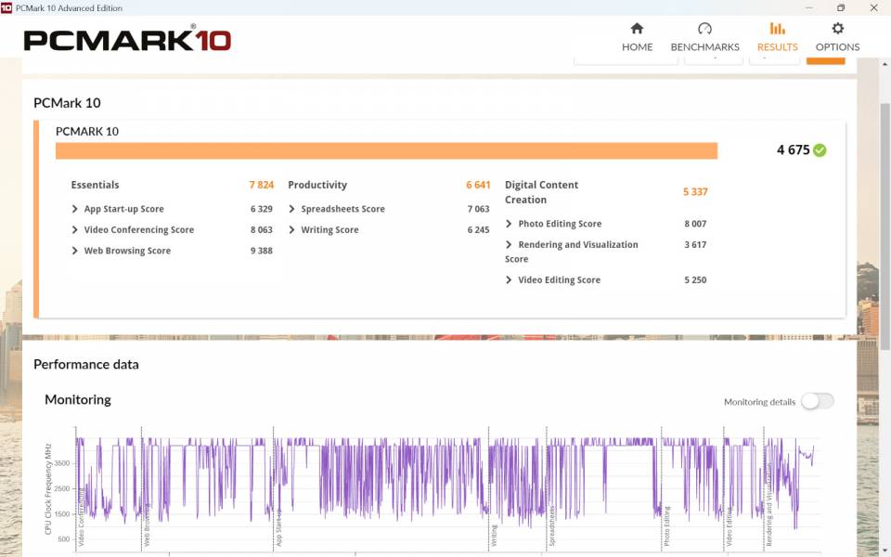The width and height of the screenshot is (891, 557).
Task: Click the Productivity heading
Action: 317,185
